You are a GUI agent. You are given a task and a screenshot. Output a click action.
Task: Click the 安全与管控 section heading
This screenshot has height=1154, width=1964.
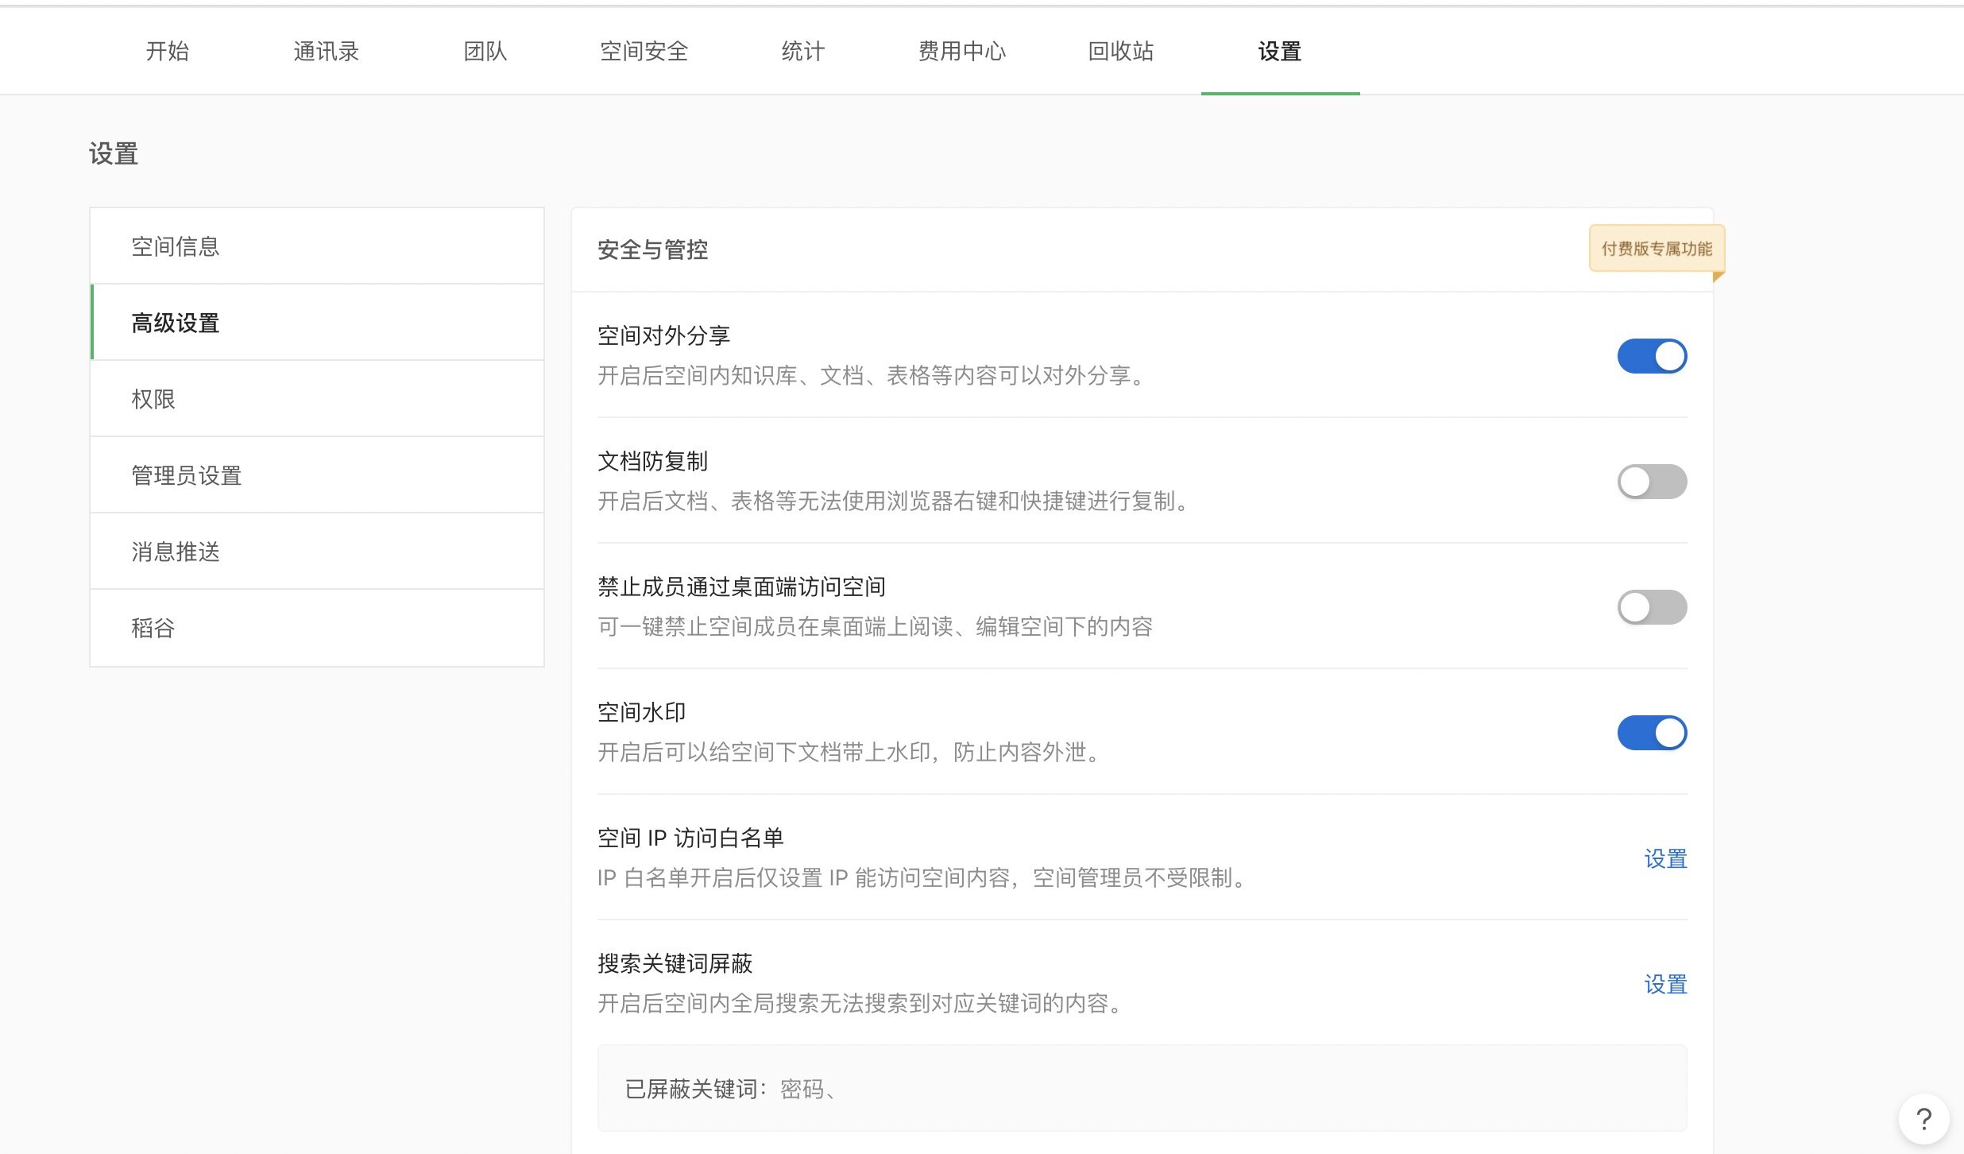(x=652, y=250)
